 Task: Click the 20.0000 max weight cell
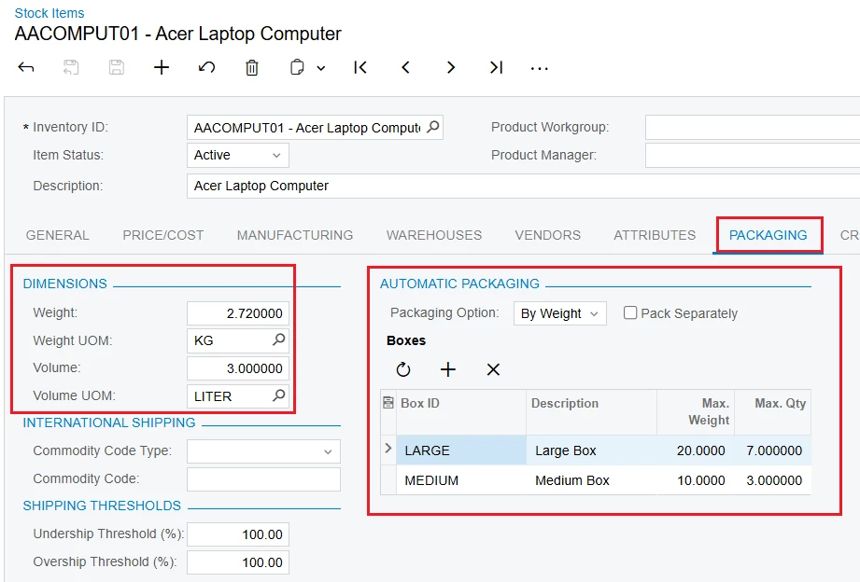coord(696,450)
